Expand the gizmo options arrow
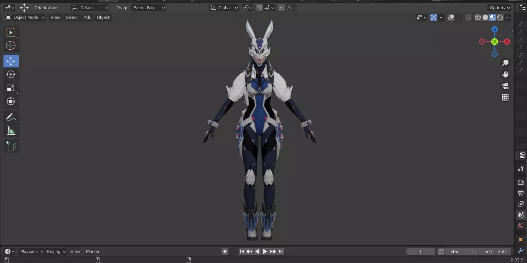The image size is (527, 263). pos(441,17)
